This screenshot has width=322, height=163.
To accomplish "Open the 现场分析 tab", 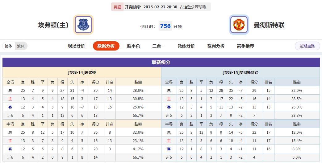I will point(76,46).
